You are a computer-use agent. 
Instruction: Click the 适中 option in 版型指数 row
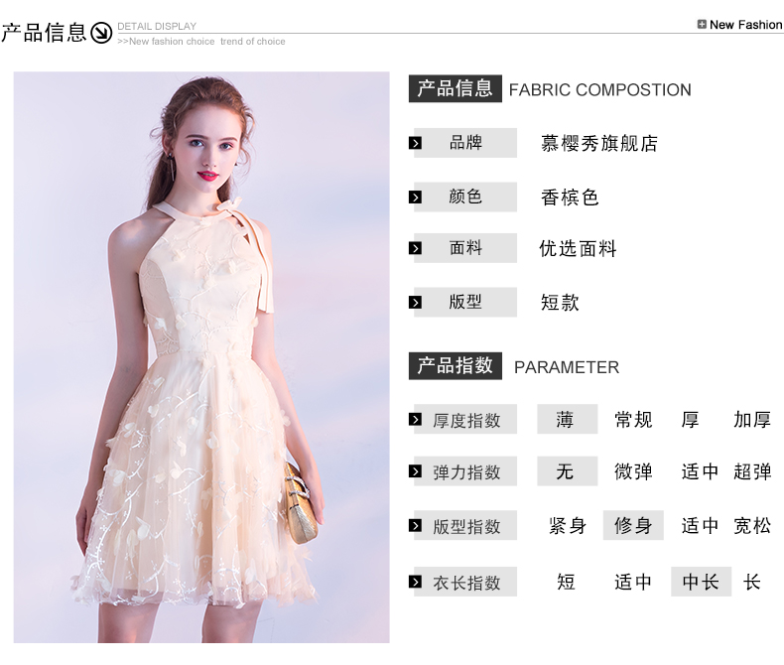[x=700, y=525]
